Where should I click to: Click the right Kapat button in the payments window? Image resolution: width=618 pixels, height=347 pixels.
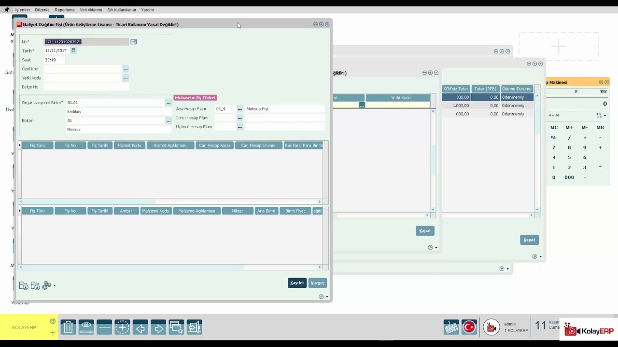529,240
